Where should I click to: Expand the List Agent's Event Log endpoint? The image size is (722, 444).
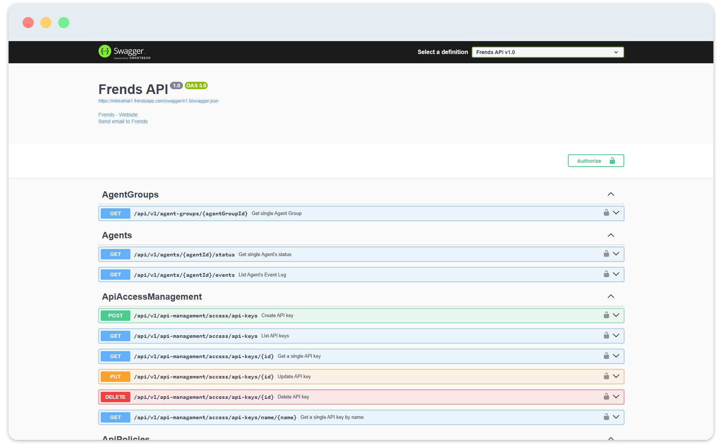[x=616, y=274]
